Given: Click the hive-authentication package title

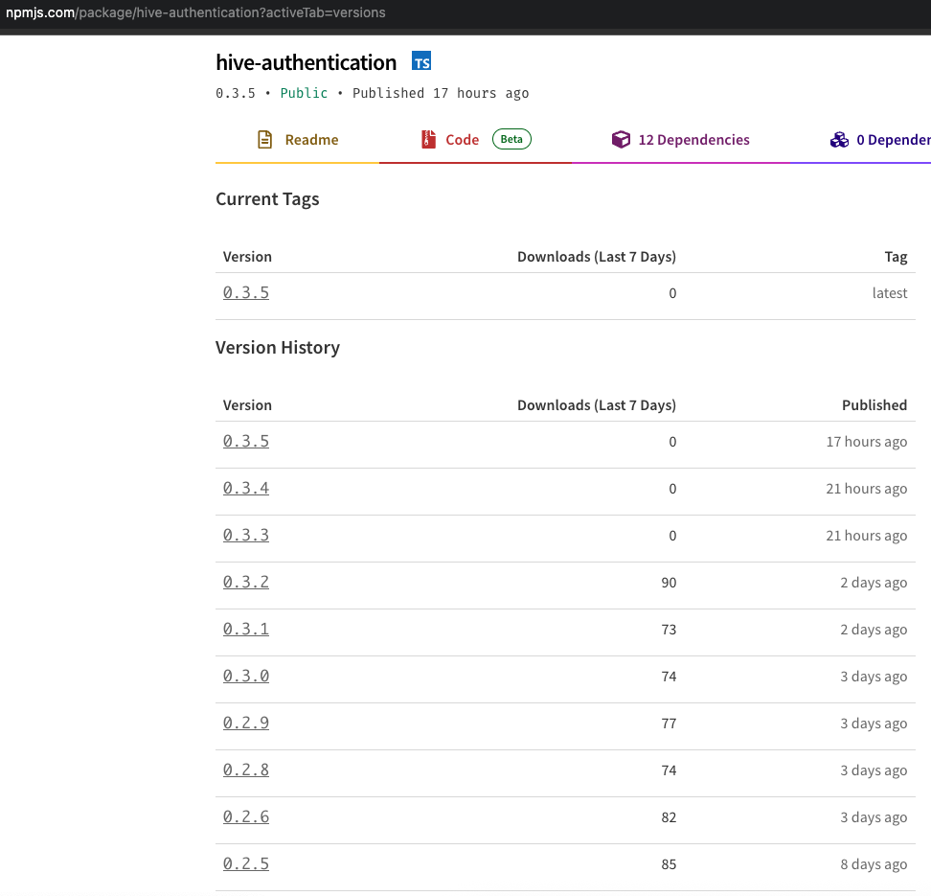Looking at the screenshot, I should (306, 62).
